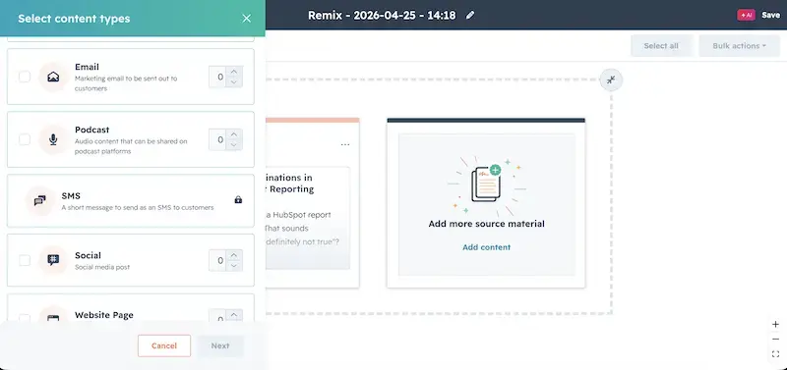Check the Website Page checkbox
This screenshot has height=370, width=787.
25,317
